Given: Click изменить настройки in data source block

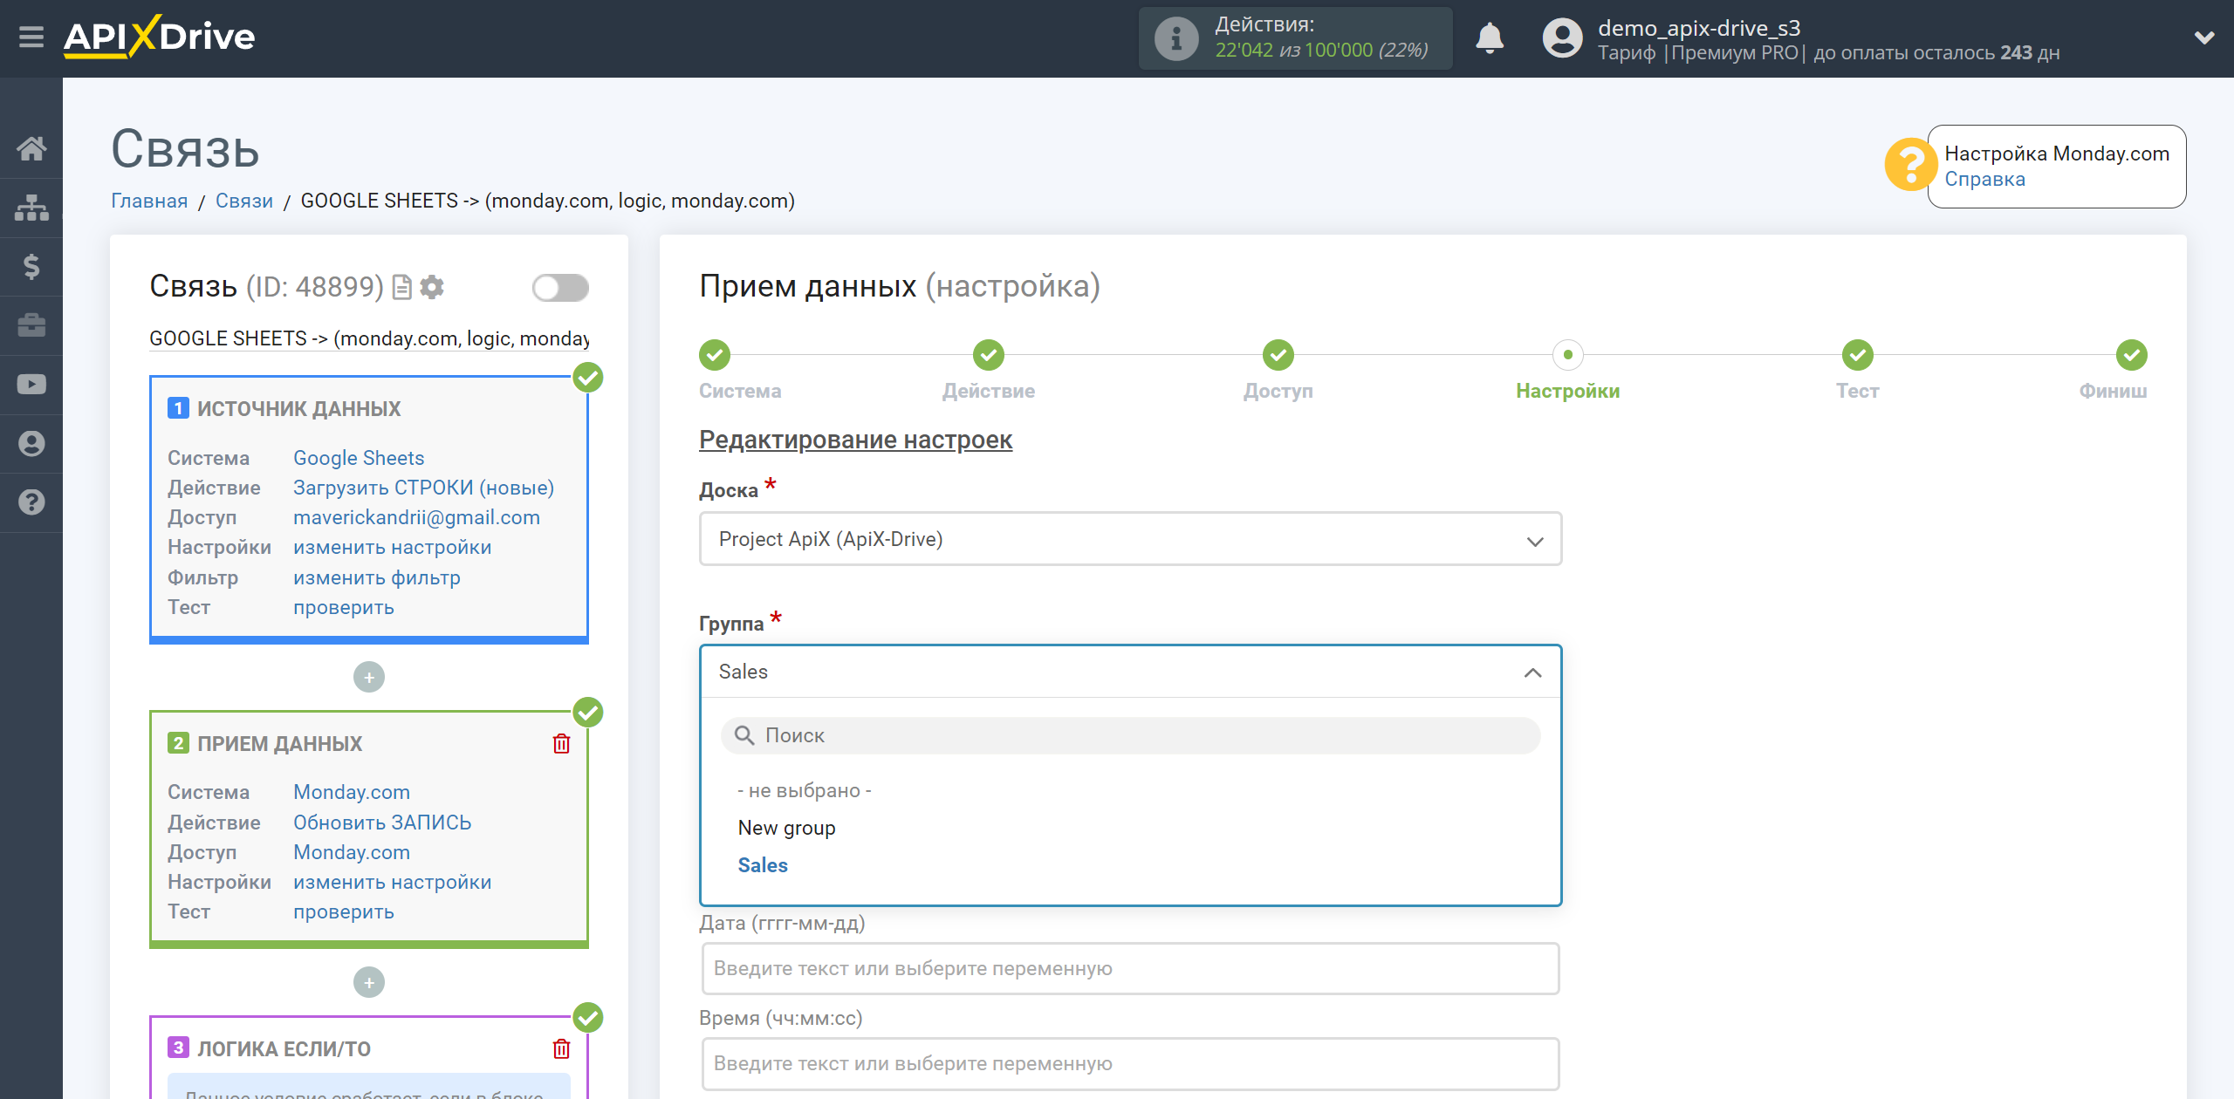Looking at the screenshot, I should [393, 547].
